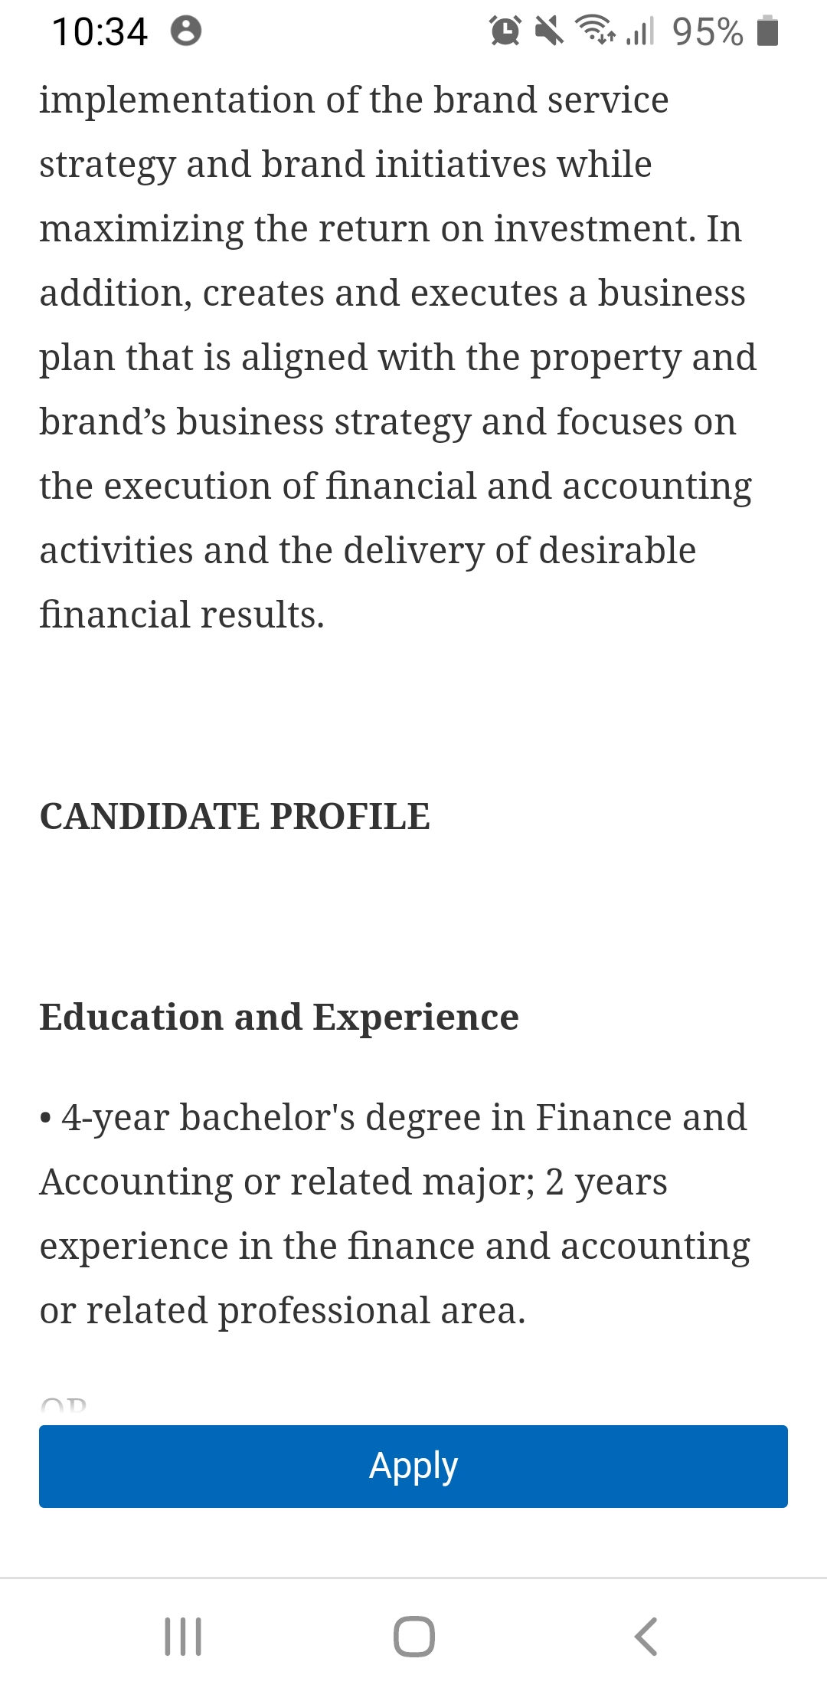Tap the "implementation of the brand service" line
Screen dimensions: 827x1701
[x=354, y=100]
